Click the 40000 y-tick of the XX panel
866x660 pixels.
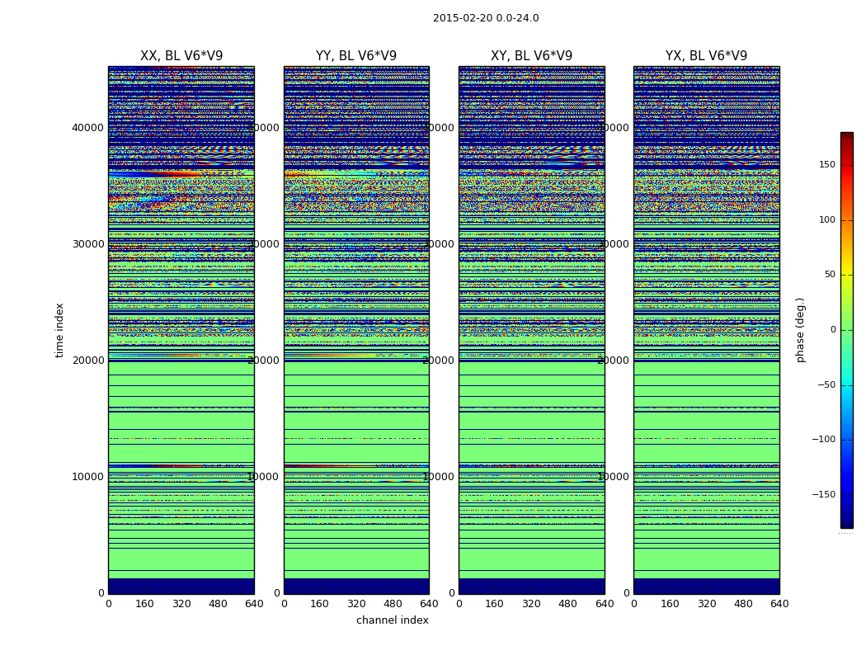point(89,127)
